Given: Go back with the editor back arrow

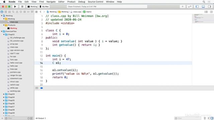Looking at the screenshot, I should [x=40, y=12].
